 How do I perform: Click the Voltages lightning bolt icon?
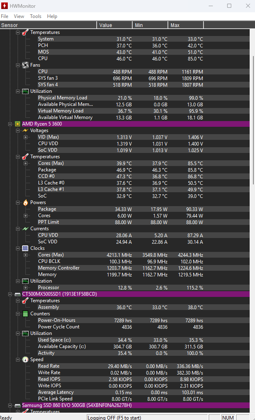tap(25, 130)
